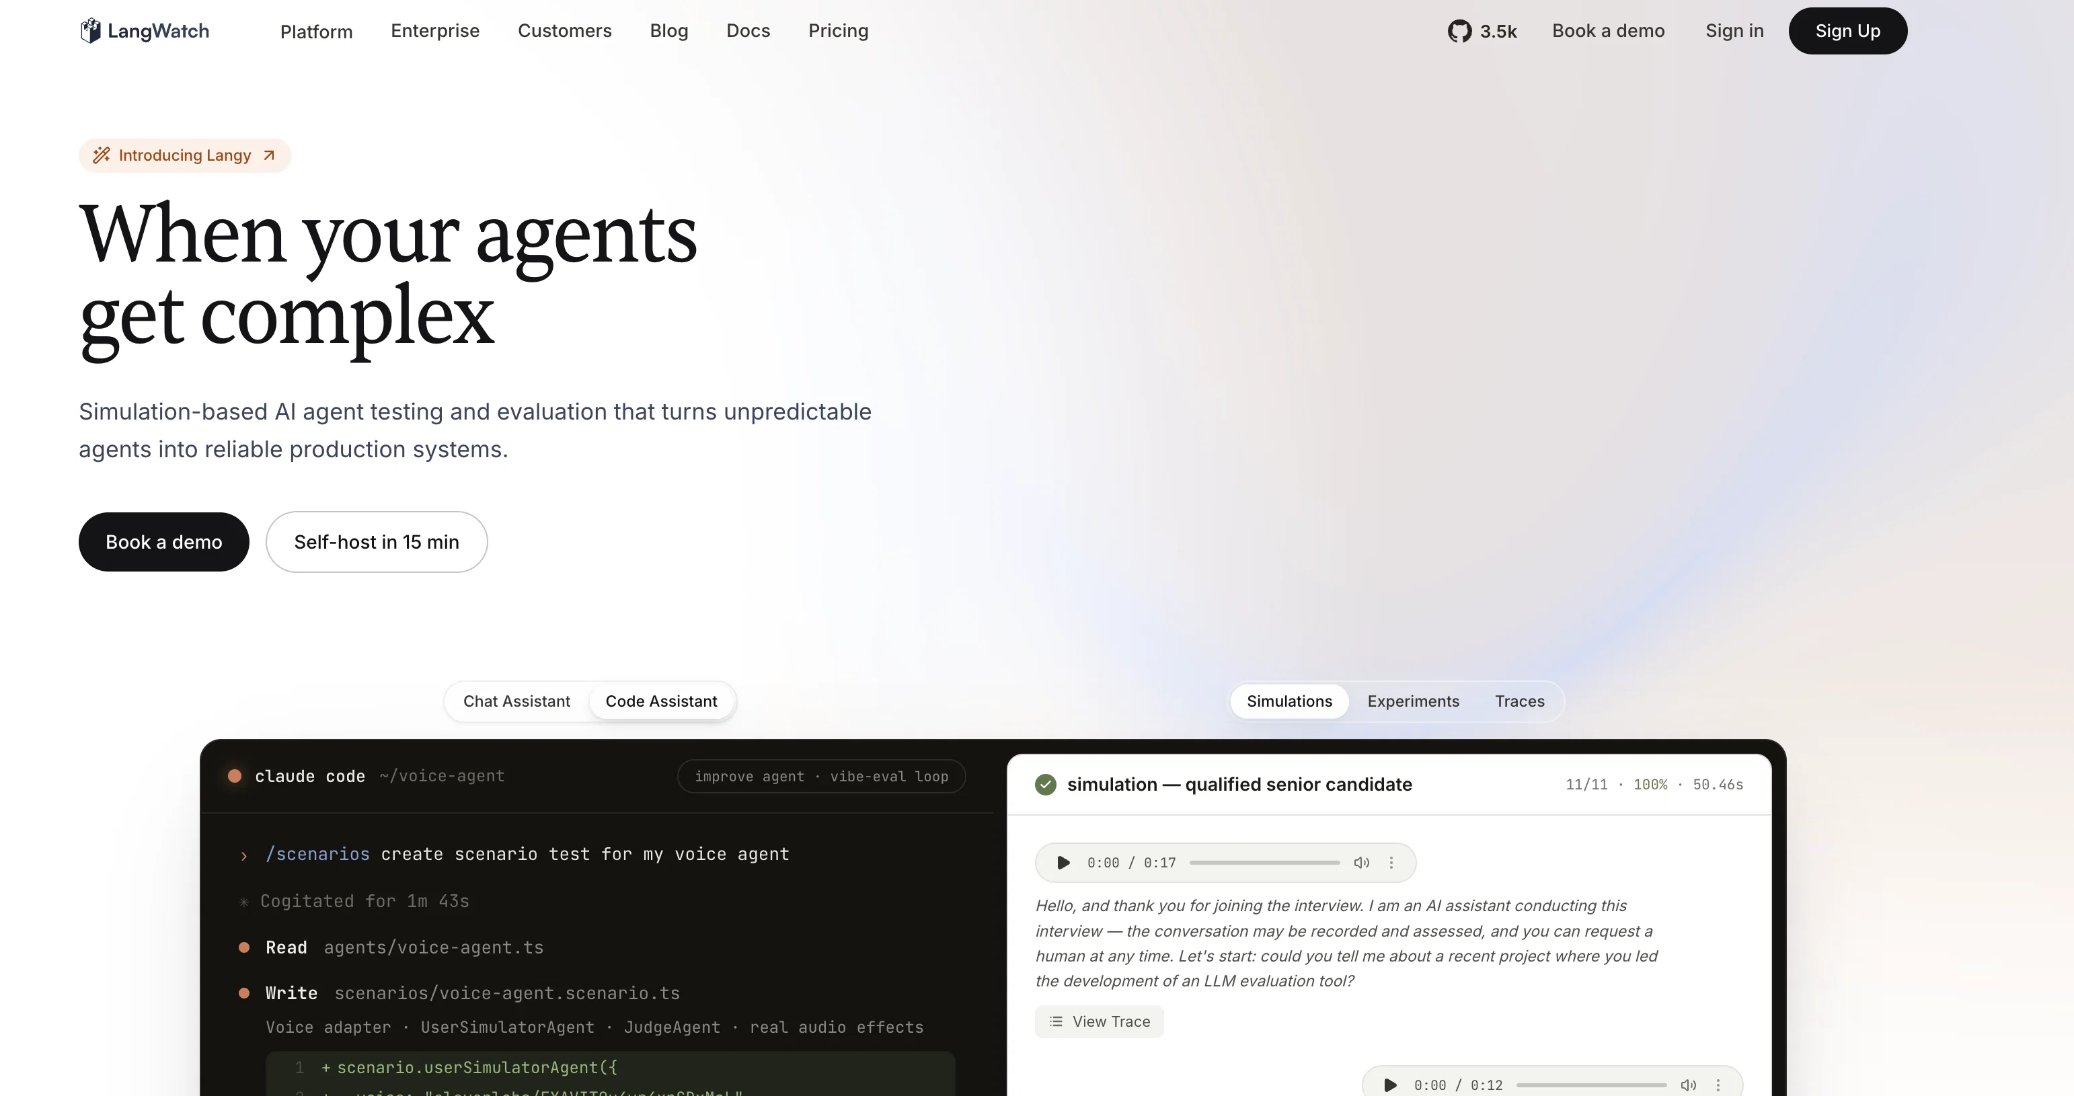Viewport: 2074px width, 1096px height.
Task: Click Book a demo in header
Action: tap(1608, 30)
